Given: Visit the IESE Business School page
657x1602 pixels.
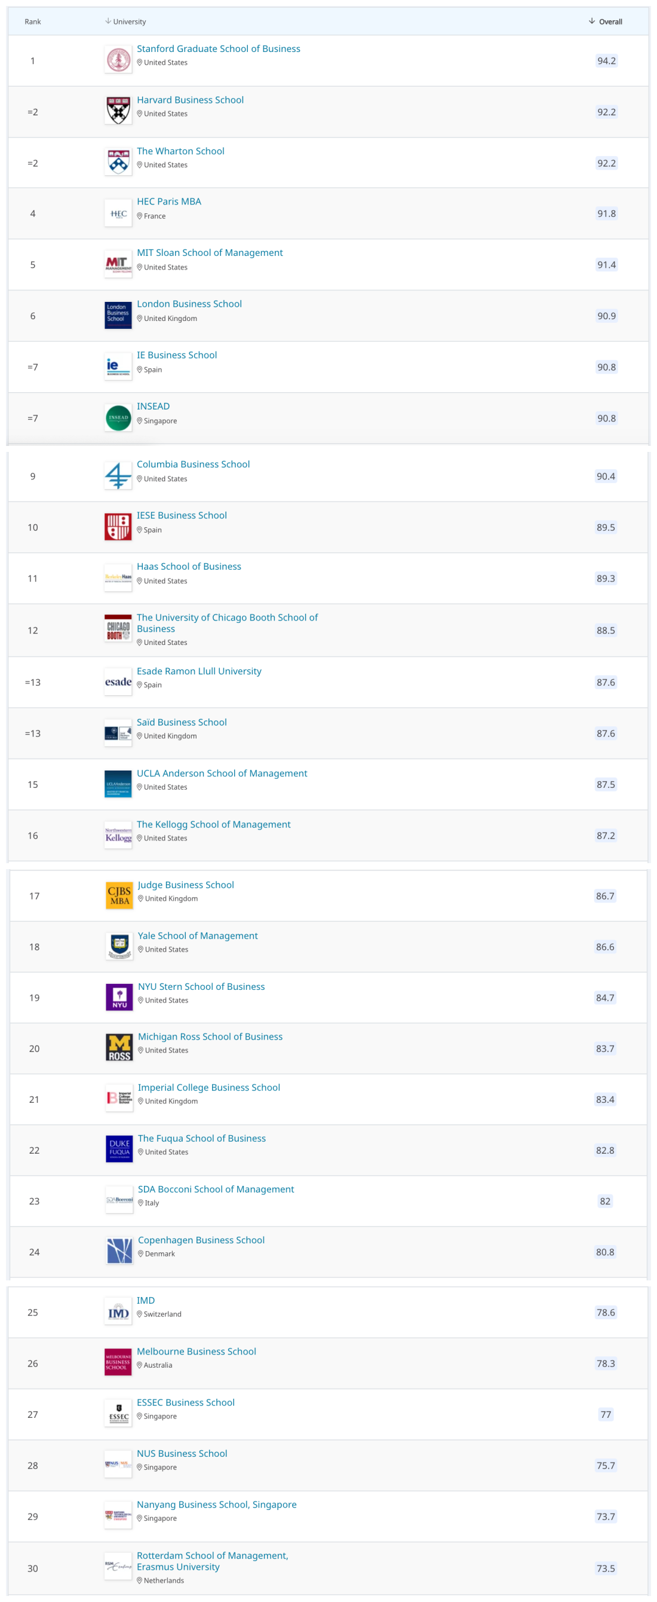Looking at the screenshot, I should [x=182, y=515].
